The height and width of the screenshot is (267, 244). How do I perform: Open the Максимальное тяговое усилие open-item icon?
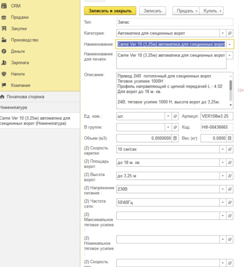[230, 216]
